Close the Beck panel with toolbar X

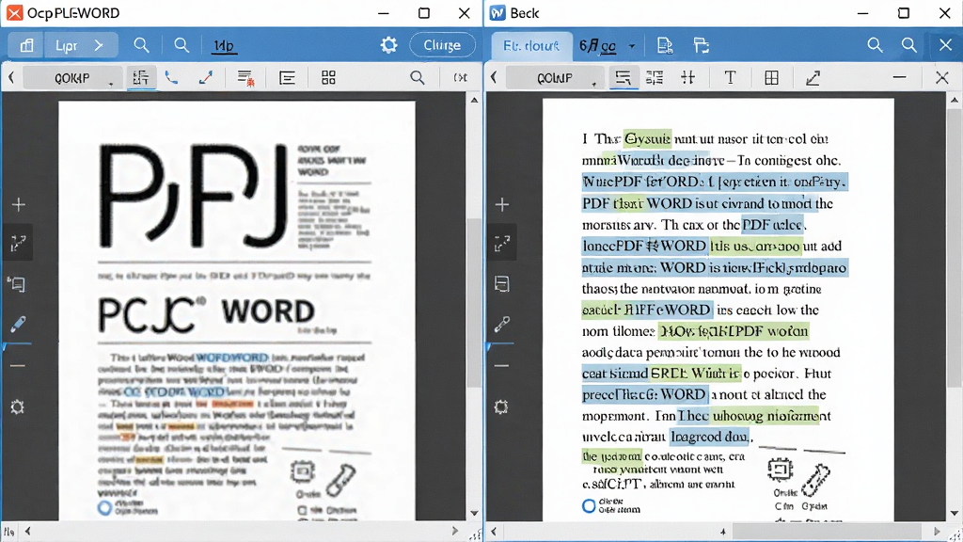[x=945, y=45]
